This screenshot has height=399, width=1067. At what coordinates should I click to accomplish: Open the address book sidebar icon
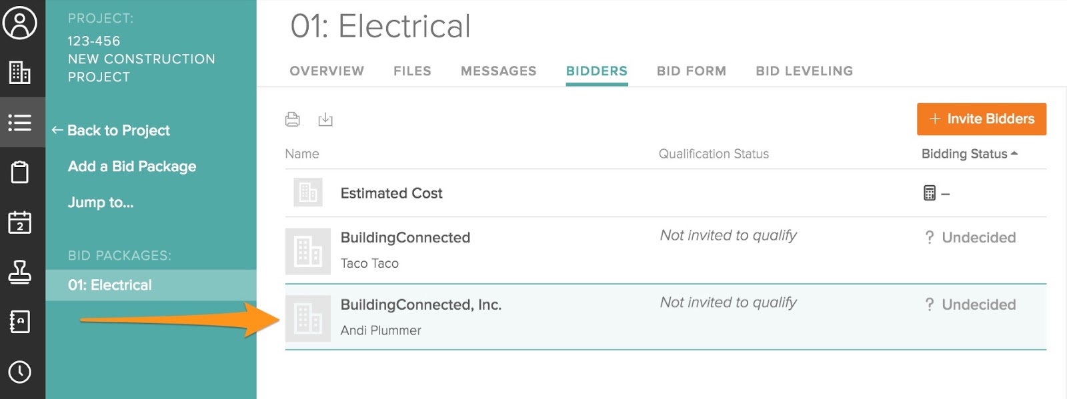click(x=20, y=322)
